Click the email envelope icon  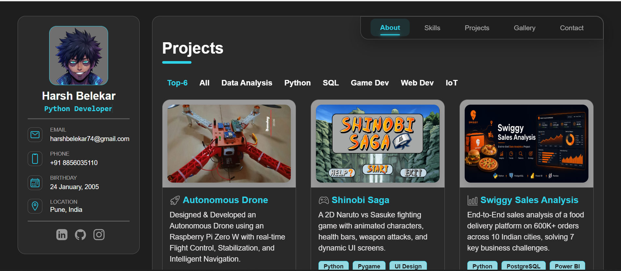pyautogui.click(x=35, y=135)
